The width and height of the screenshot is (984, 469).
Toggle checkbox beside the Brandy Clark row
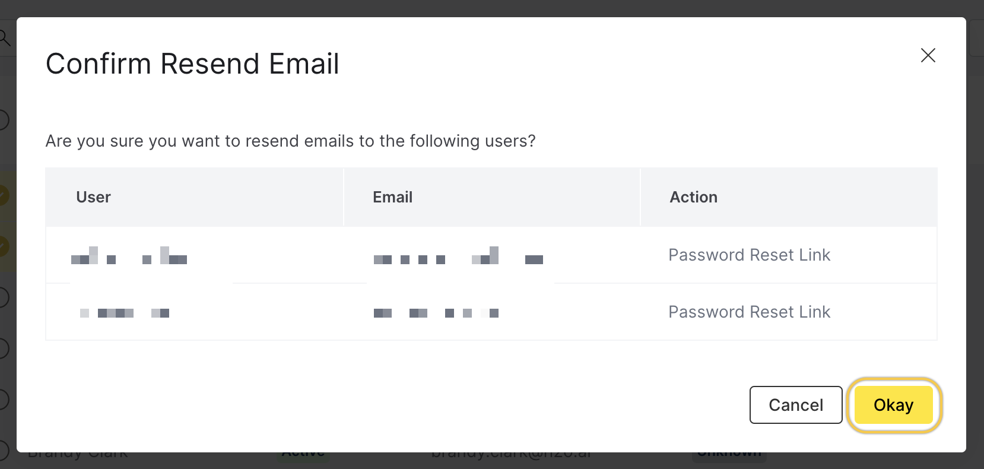pos(4,449)
